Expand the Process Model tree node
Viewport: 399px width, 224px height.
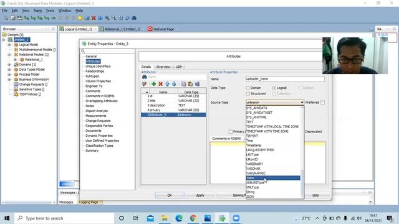(9, 75)
